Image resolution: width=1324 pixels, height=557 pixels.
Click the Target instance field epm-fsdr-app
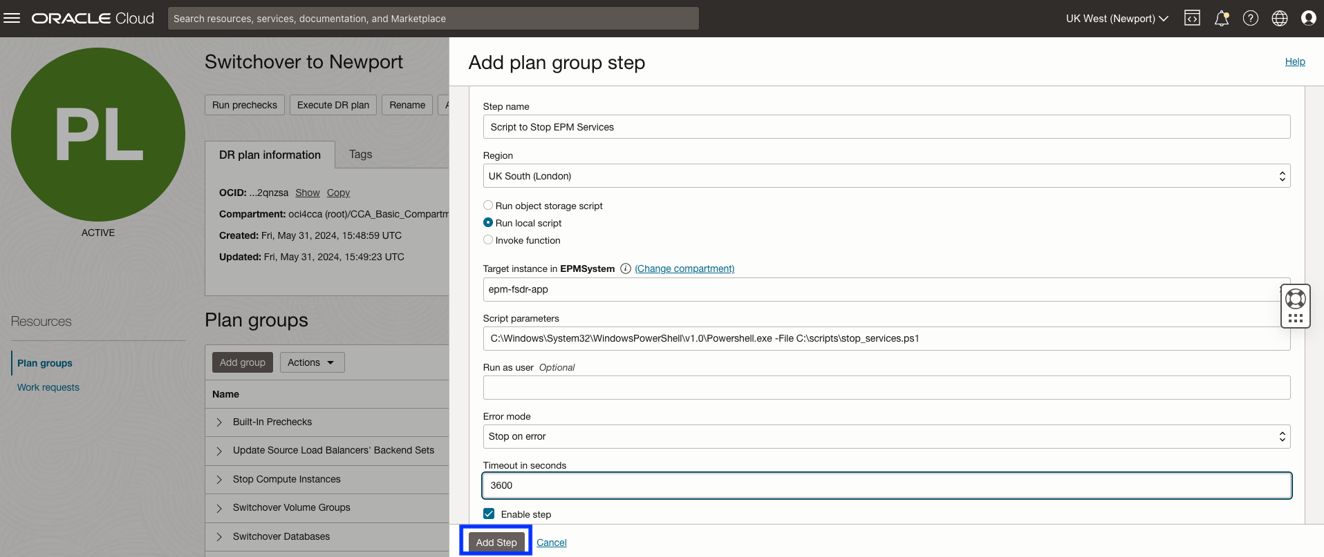pos(886,289)
